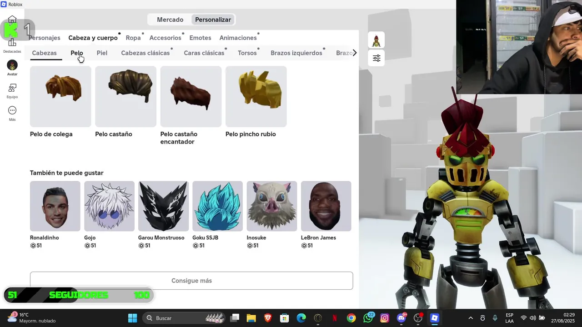Open the Windows Start menu
The image size is (582, 327).
132,318
